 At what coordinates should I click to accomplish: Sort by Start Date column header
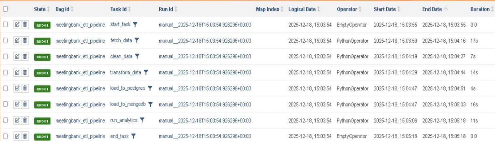click(x=385, y=9)
